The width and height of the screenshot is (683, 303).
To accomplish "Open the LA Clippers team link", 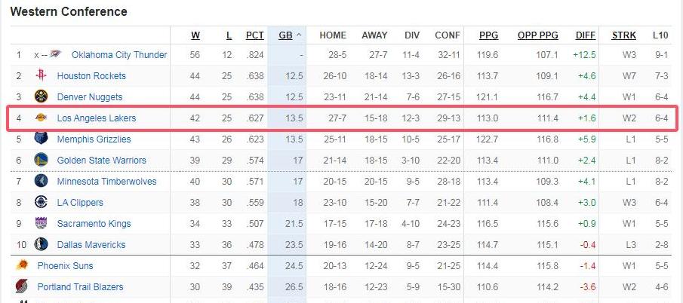I will (x=80, y=202).
